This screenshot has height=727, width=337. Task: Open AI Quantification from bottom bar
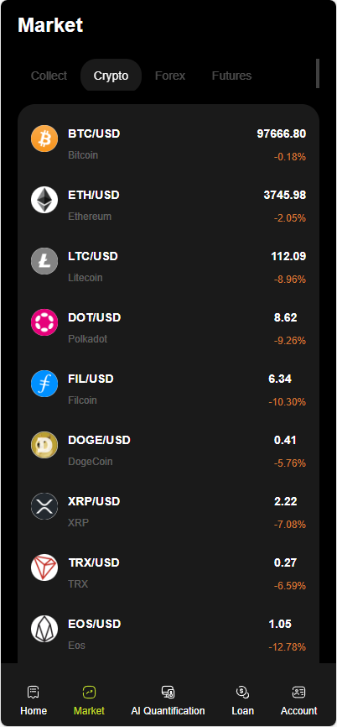coord(168,700)
